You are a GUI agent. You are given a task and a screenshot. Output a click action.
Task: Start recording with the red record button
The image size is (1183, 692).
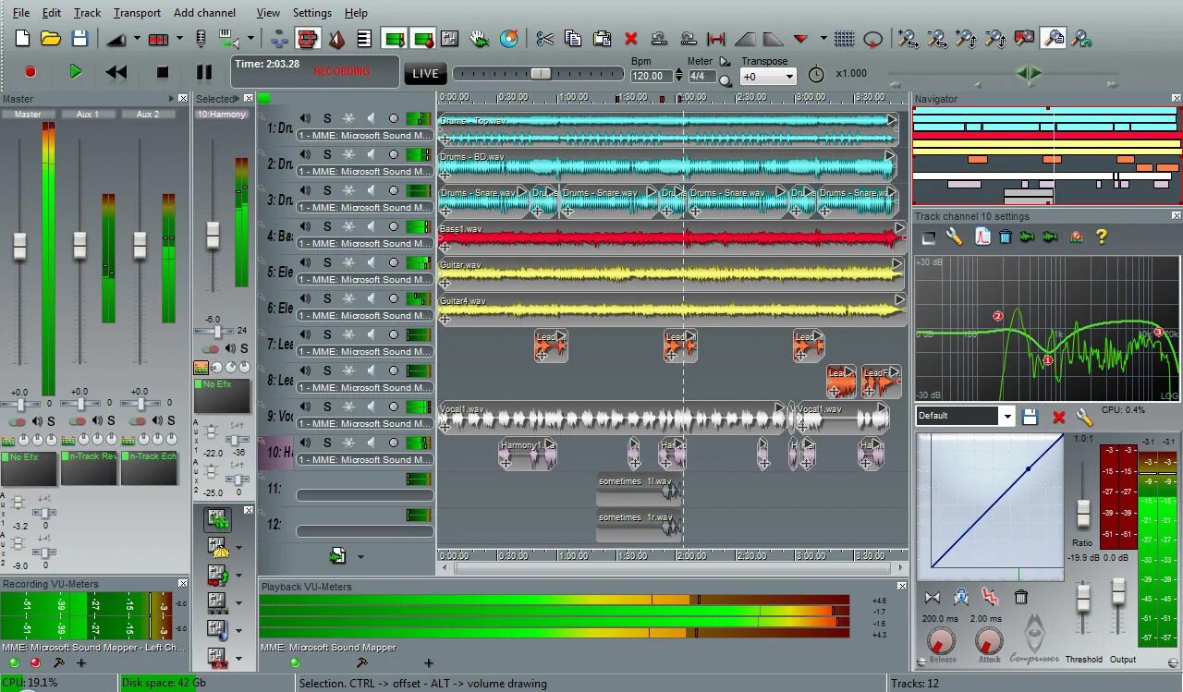[x=30, y=72]
